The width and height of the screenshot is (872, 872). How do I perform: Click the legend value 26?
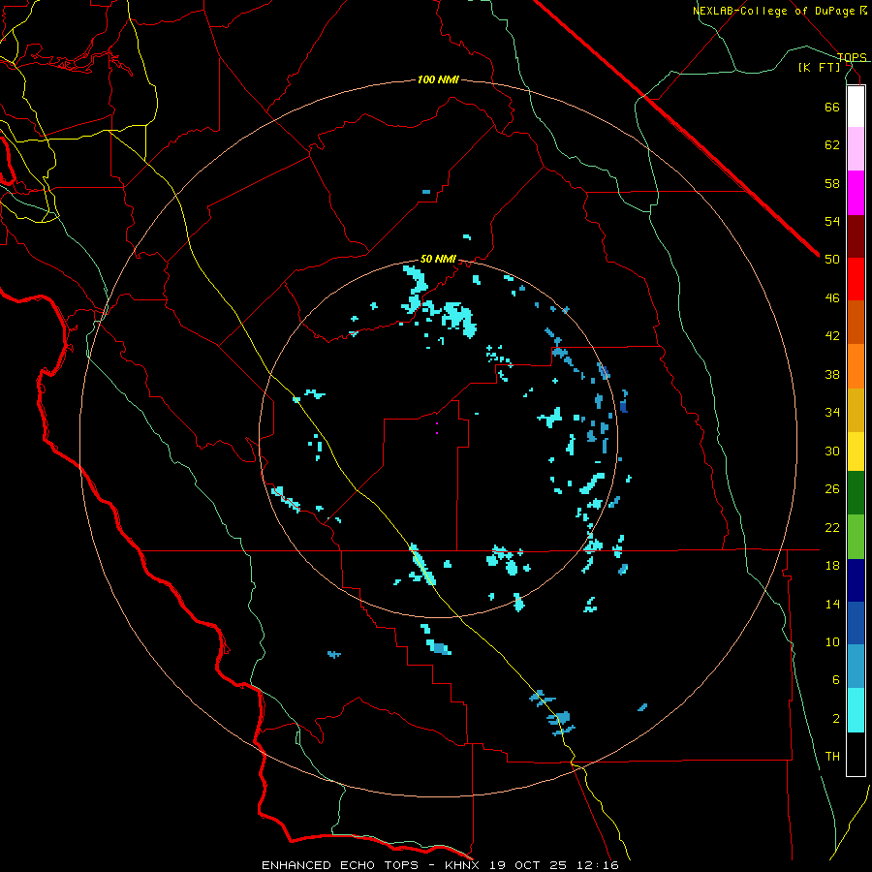[832, 489]
